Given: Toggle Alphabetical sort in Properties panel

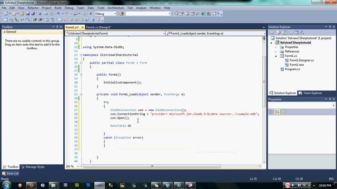Looking at the screenshot, I should [277, 112].
